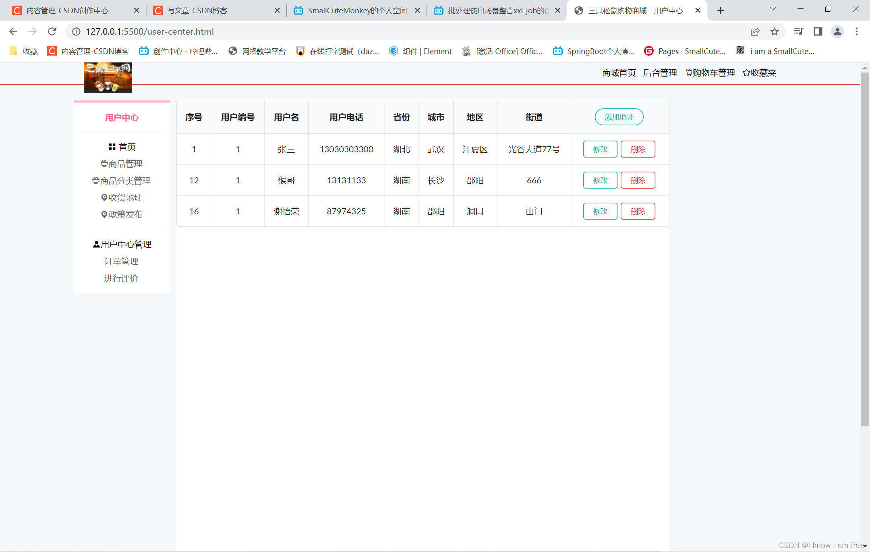Click the 三只松鼠 site logo image
Image resolution: width=870 pixels, height=552 pixels.
108,77
